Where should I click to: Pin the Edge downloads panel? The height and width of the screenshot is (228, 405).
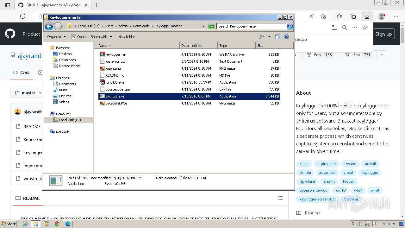coord(365,28)
